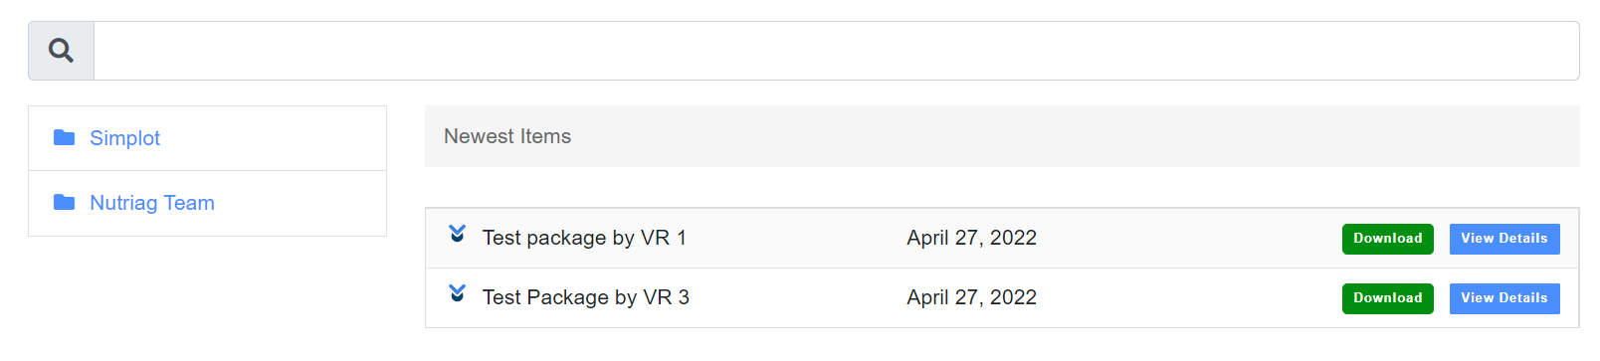Open the Simplot category link

[x=124, y=138]
